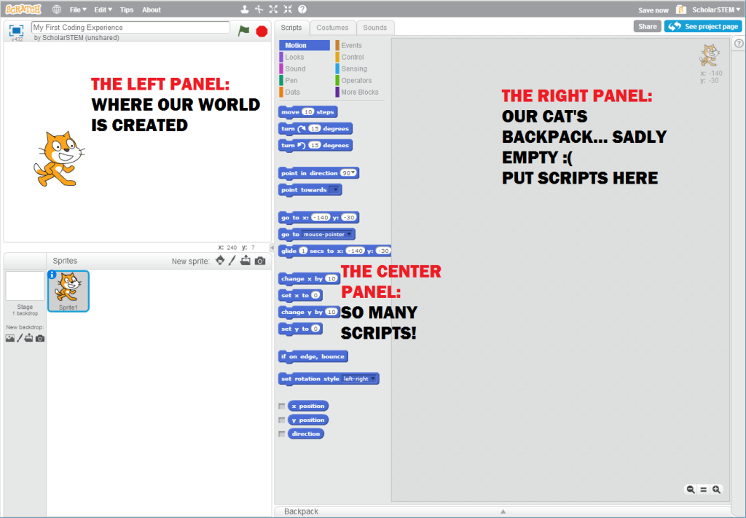
Task: Open the File menu
Action: pyautogui.click(x=78, y=9)
